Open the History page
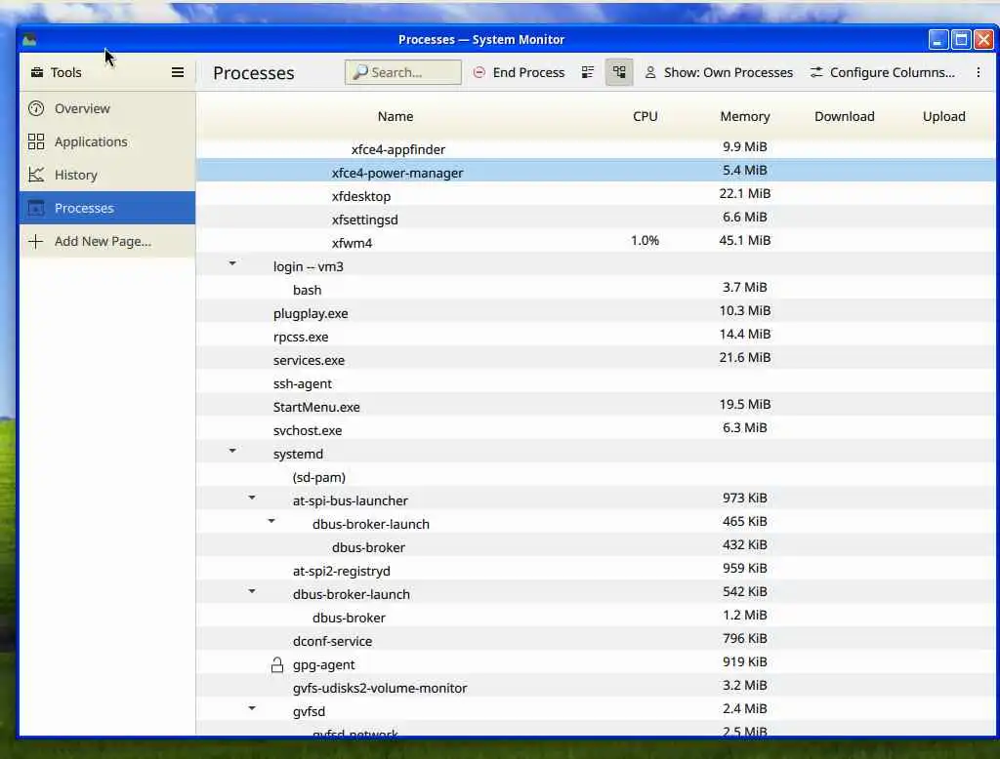Image resolution: width=1000 pixels, height=759 pixels. click(x=107, y=175)
